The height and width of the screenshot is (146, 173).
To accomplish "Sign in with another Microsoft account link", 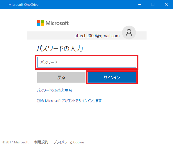I will [x=69, y=101].
